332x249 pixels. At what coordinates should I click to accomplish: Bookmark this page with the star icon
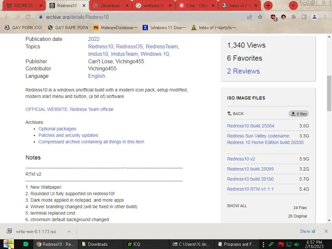point(260,17)
